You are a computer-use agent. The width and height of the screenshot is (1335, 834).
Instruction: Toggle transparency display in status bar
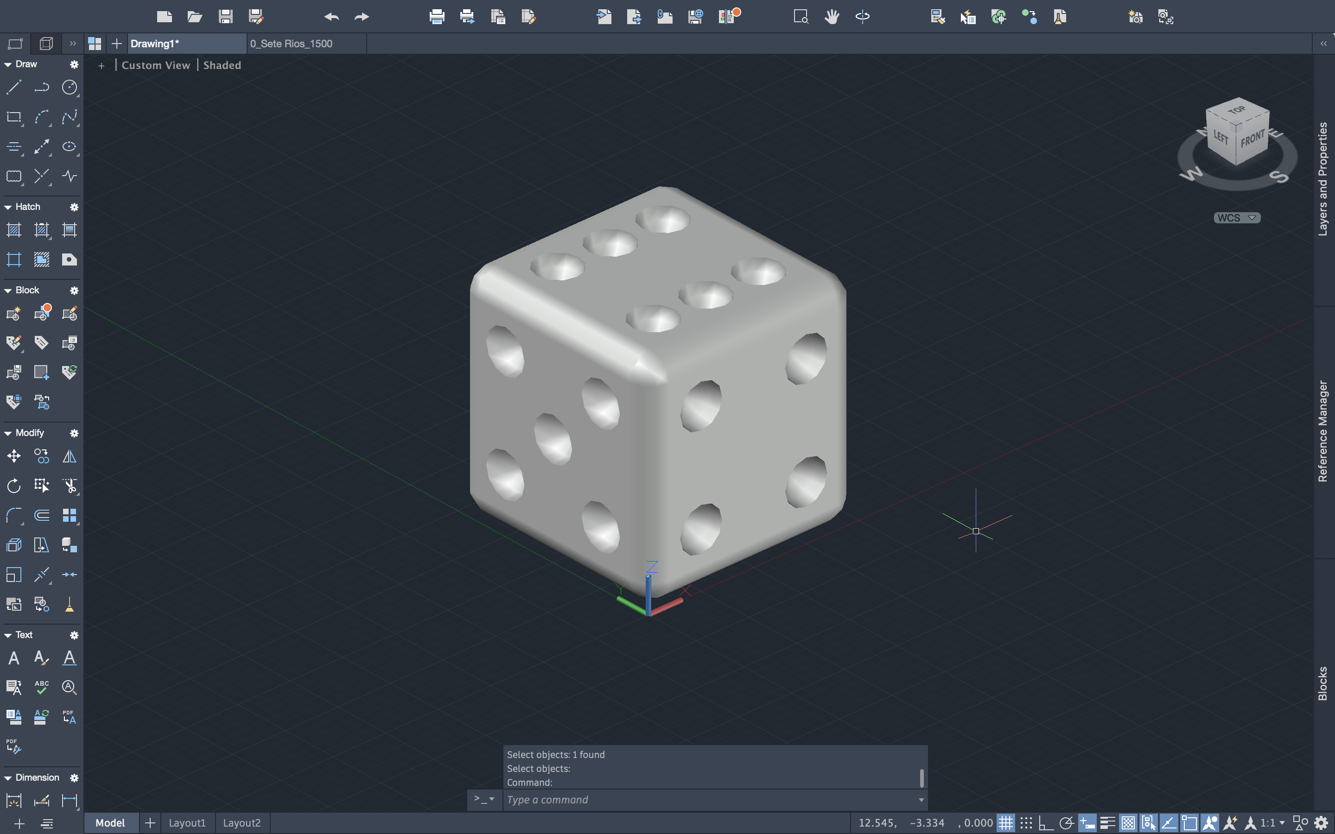coord(1128,823)
